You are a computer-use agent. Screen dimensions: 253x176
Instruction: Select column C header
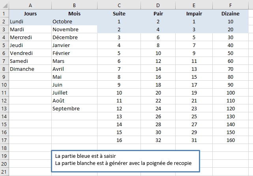coord(119,5)
